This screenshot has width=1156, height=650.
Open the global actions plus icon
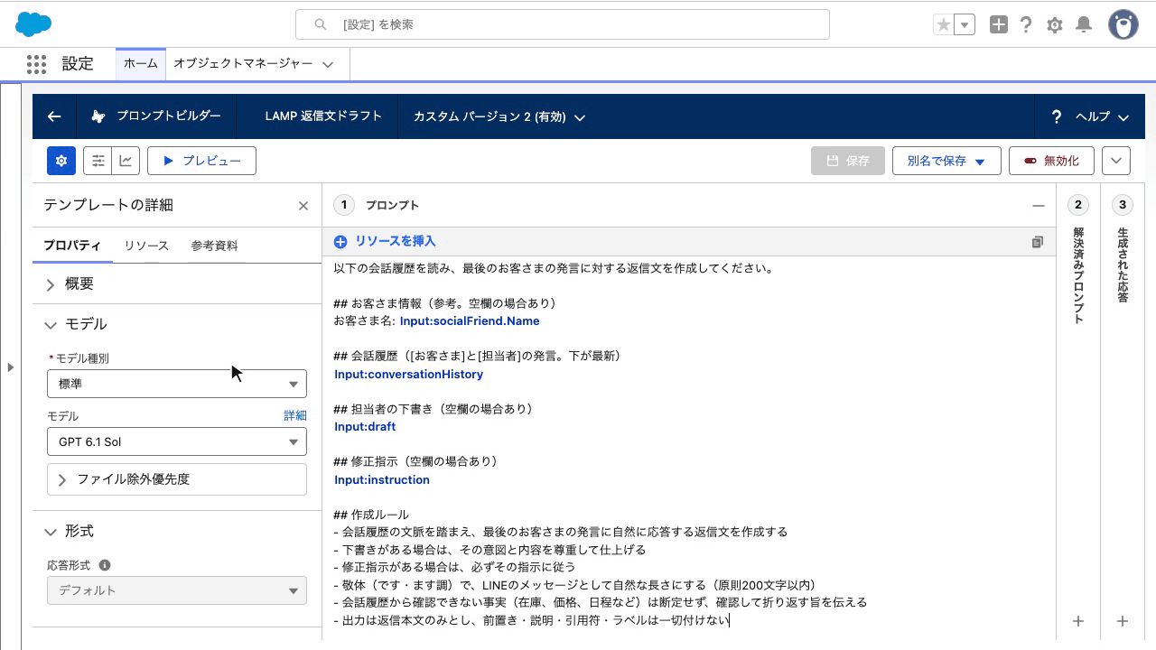point(998,25)
